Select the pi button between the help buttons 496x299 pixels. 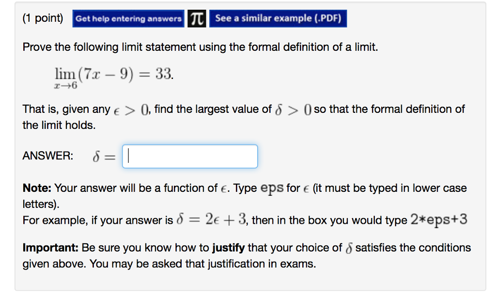click(196, 18)
